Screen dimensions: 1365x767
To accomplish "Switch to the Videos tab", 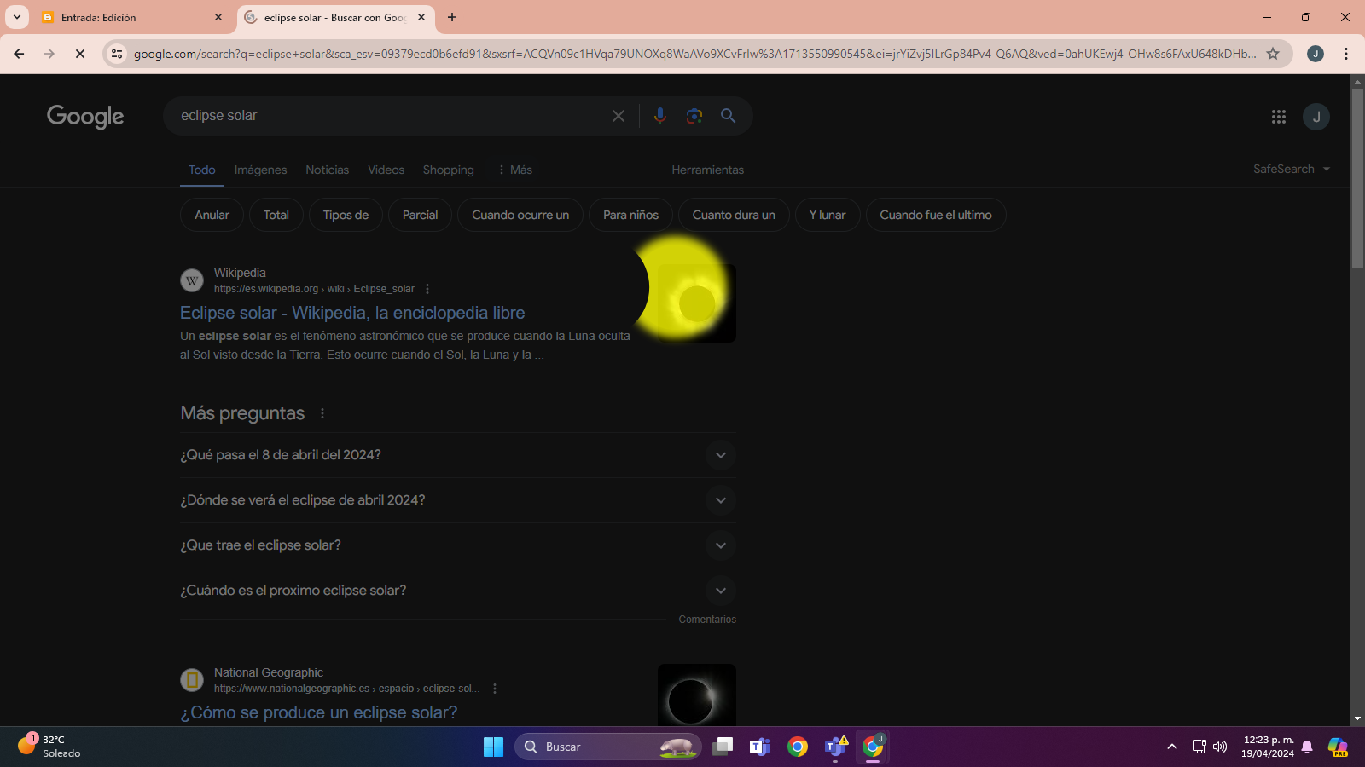I will pyautogui.click(x=386, y=170).
